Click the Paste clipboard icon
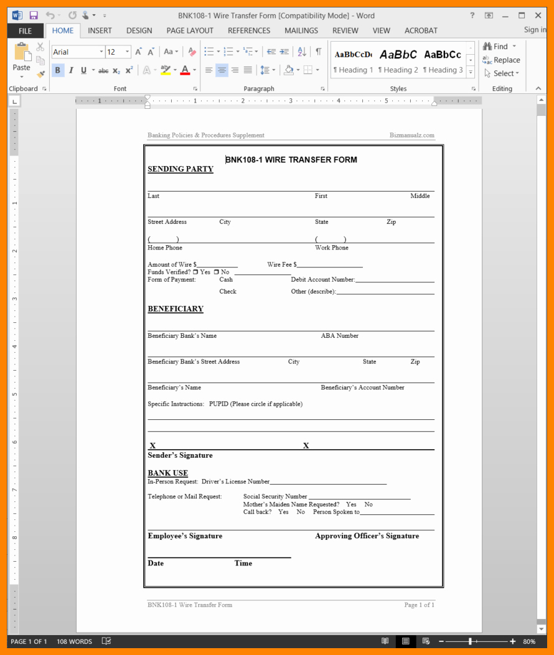Image resolution: width=554 pixels, height=655 pixels. tap(22, 53)
